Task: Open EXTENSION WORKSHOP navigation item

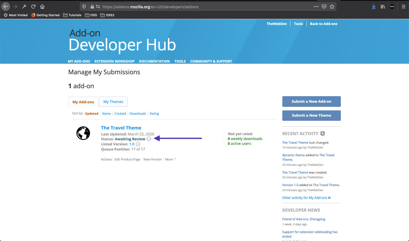Action: tap(114, 61)
